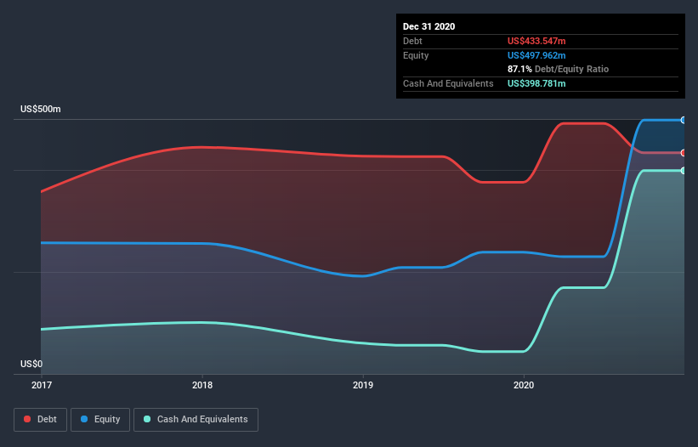The width and height of the screenshot is (698, 447).
Task: Click the Equity endpoint marker at Dec 2020
Action: click(684, 120)
